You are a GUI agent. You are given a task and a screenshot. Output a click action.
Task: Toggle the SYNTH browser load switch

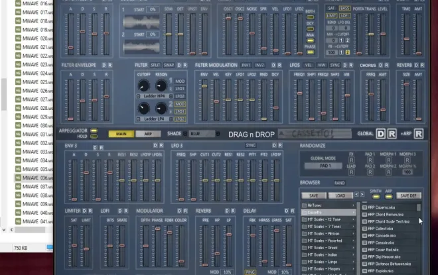tap(376, 197)
